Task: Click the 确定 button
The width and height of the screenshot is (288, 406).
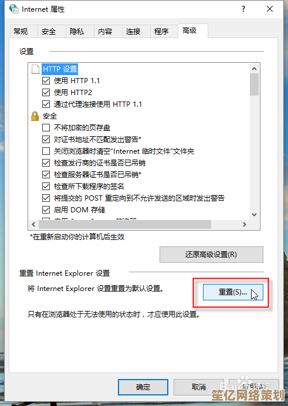Action: [143, 387]
